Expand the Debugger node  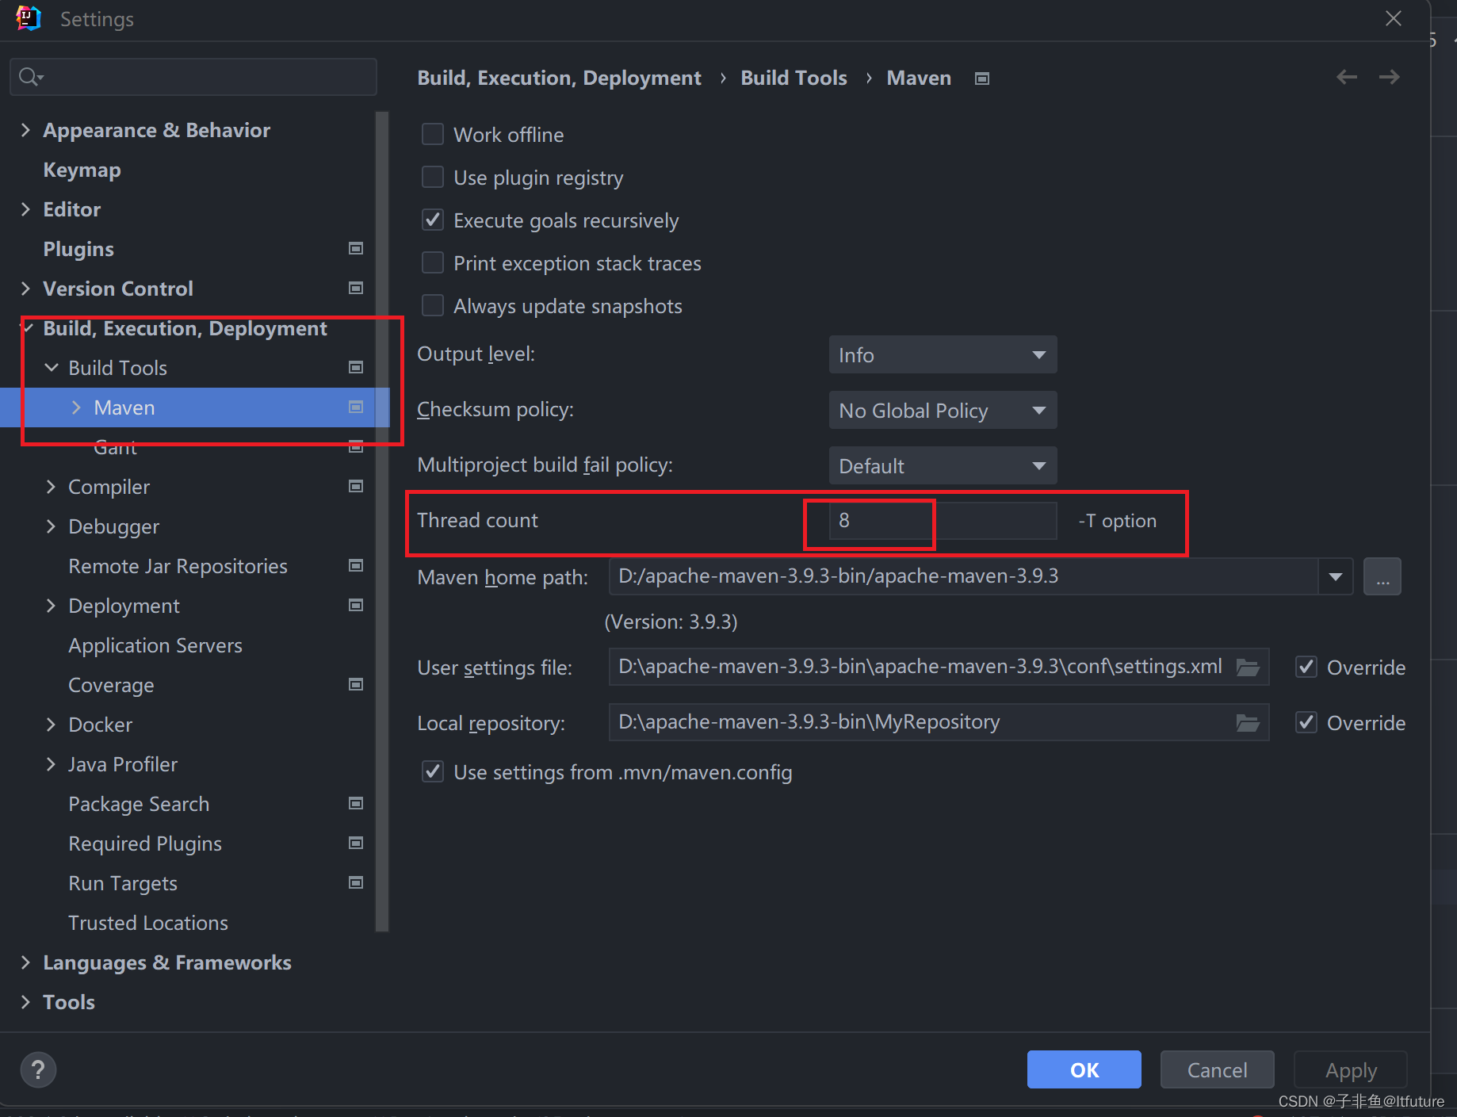tap(52, 526)
